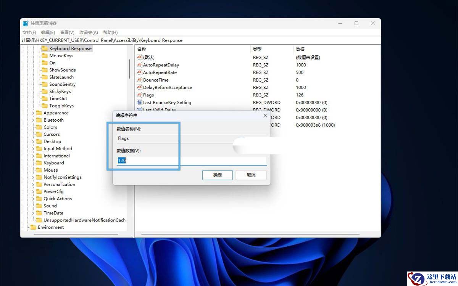Expand the Personalization tree node
The height and width of the screenshot is (286, 458).
(x=33, y=184)
